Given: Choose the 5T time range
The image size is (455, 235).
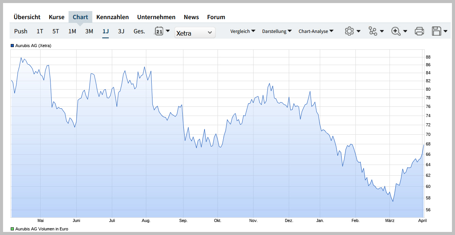Looking at the screenshot, I should pos(56,31).
